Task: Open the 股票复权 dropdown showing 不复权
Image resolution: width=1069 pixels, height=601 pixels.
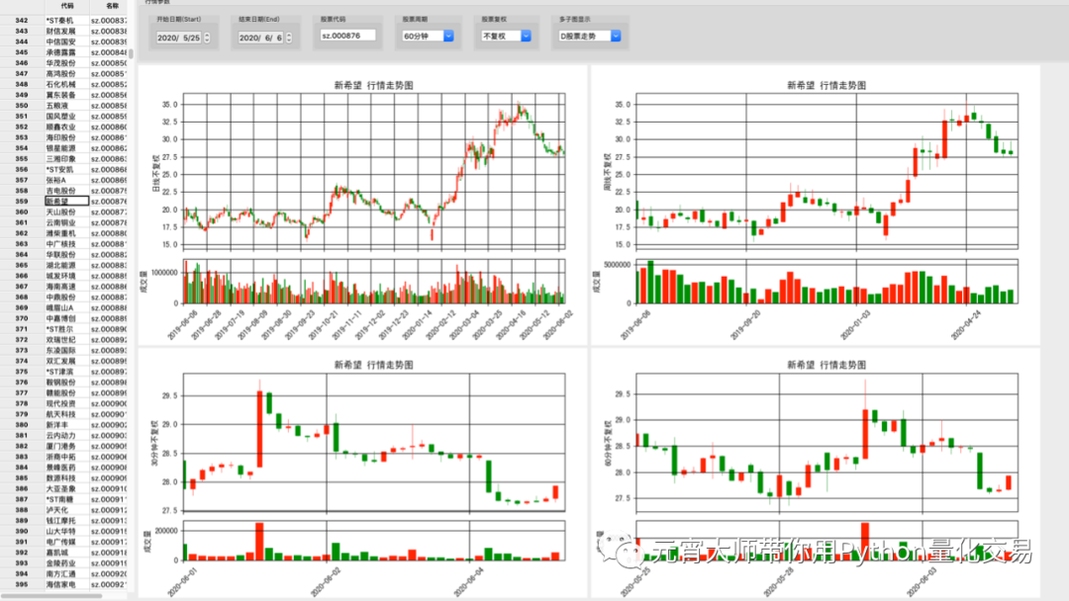Action: 507,36
